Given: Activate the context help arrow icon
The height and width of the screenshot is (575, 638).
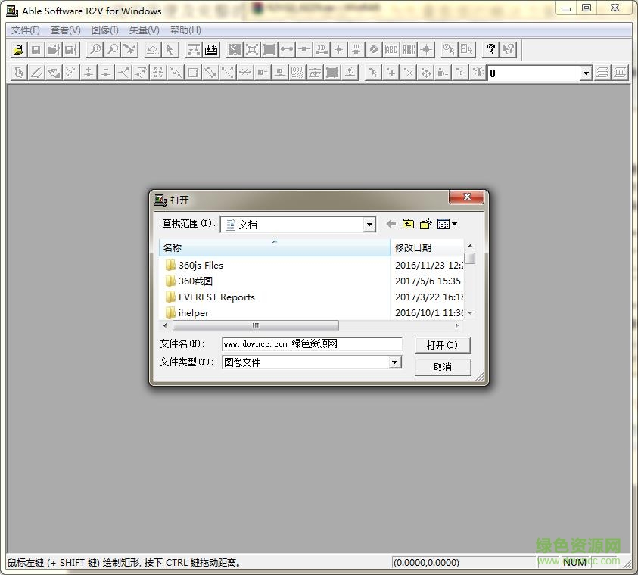Looking at the screenshot, I should click(508, 49).
